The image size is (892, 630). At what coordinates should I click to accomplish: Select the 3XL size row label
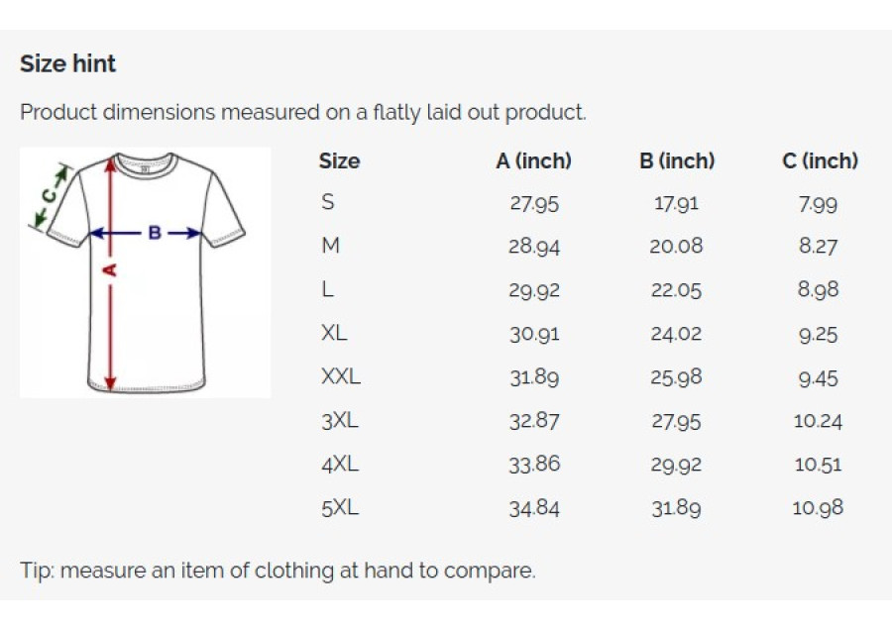point(340,420)
